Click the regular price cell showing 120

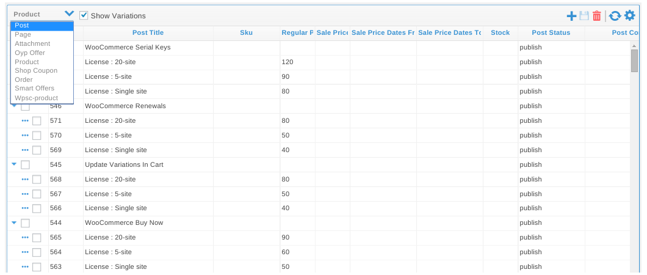pos(297,62)
